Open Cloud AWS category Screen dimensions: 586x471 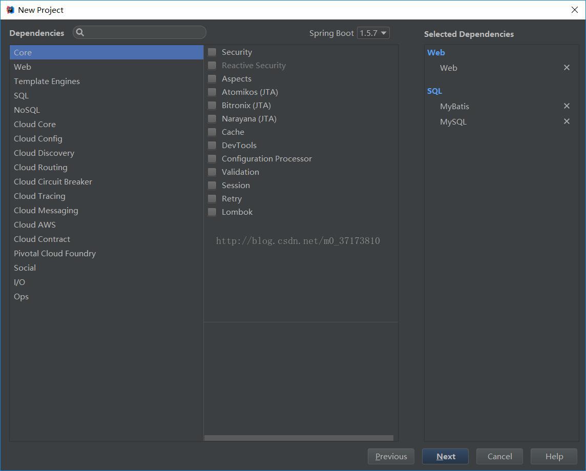(107, 224)
